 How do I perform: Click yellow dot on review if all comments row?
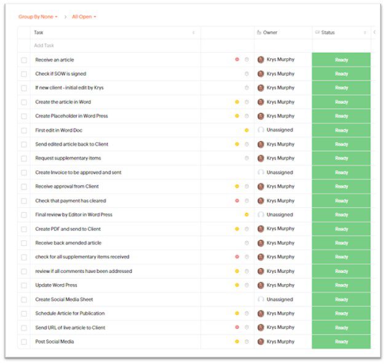coord(237,271)
